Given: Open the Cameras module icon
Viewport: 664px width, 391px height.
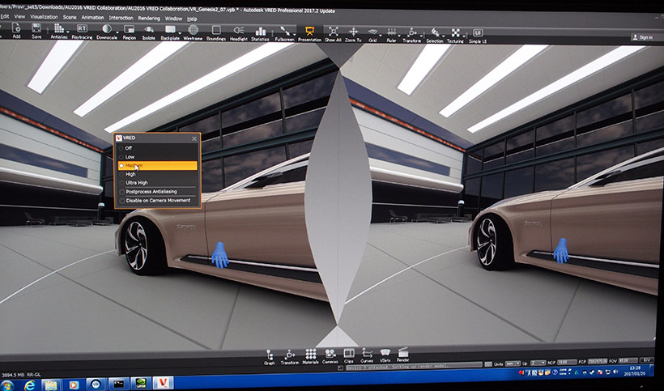Looking at the screenshot, I should tap(330, 353).
